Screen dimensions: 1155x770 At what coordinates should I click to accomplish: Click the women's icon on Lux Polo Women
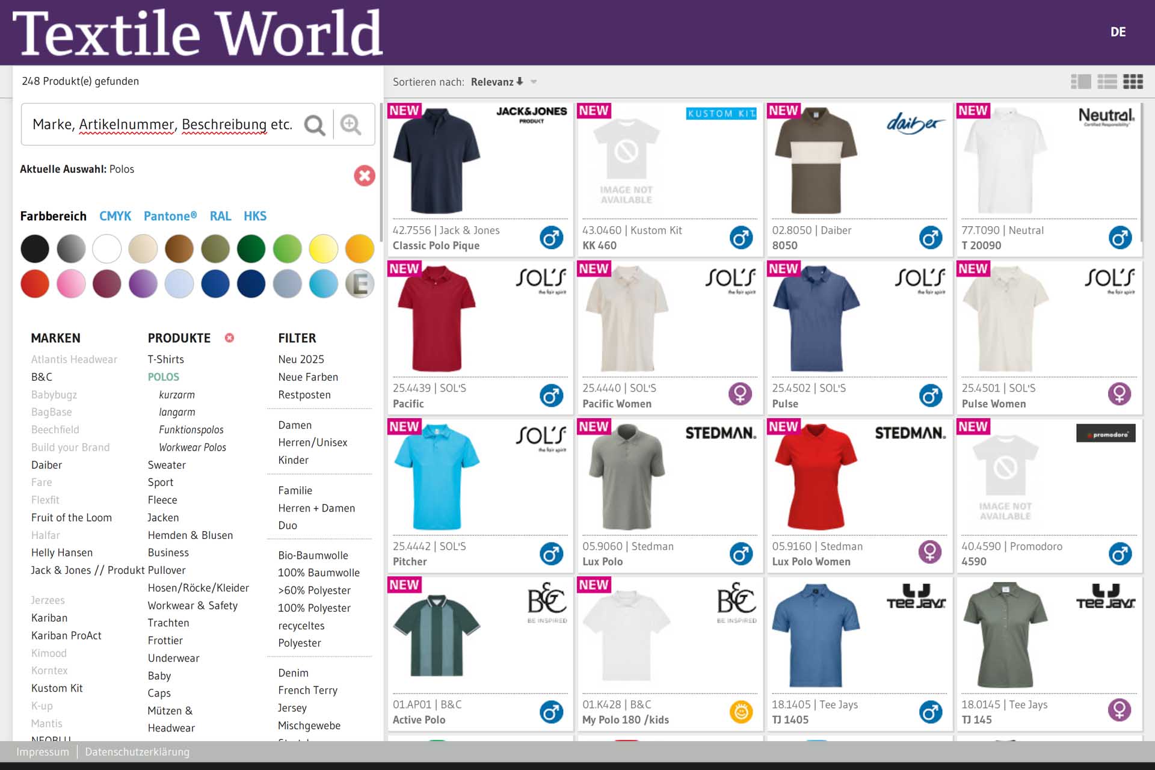pyautogui.click(x=930, y=552)
